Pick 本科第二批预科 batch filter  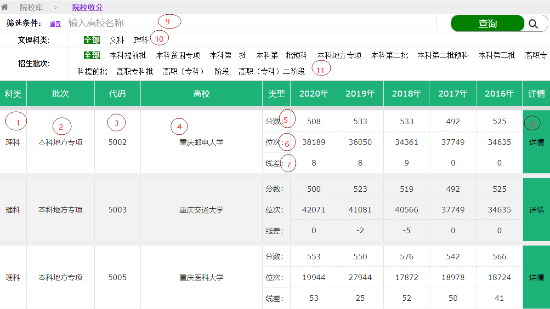(443, 55)
